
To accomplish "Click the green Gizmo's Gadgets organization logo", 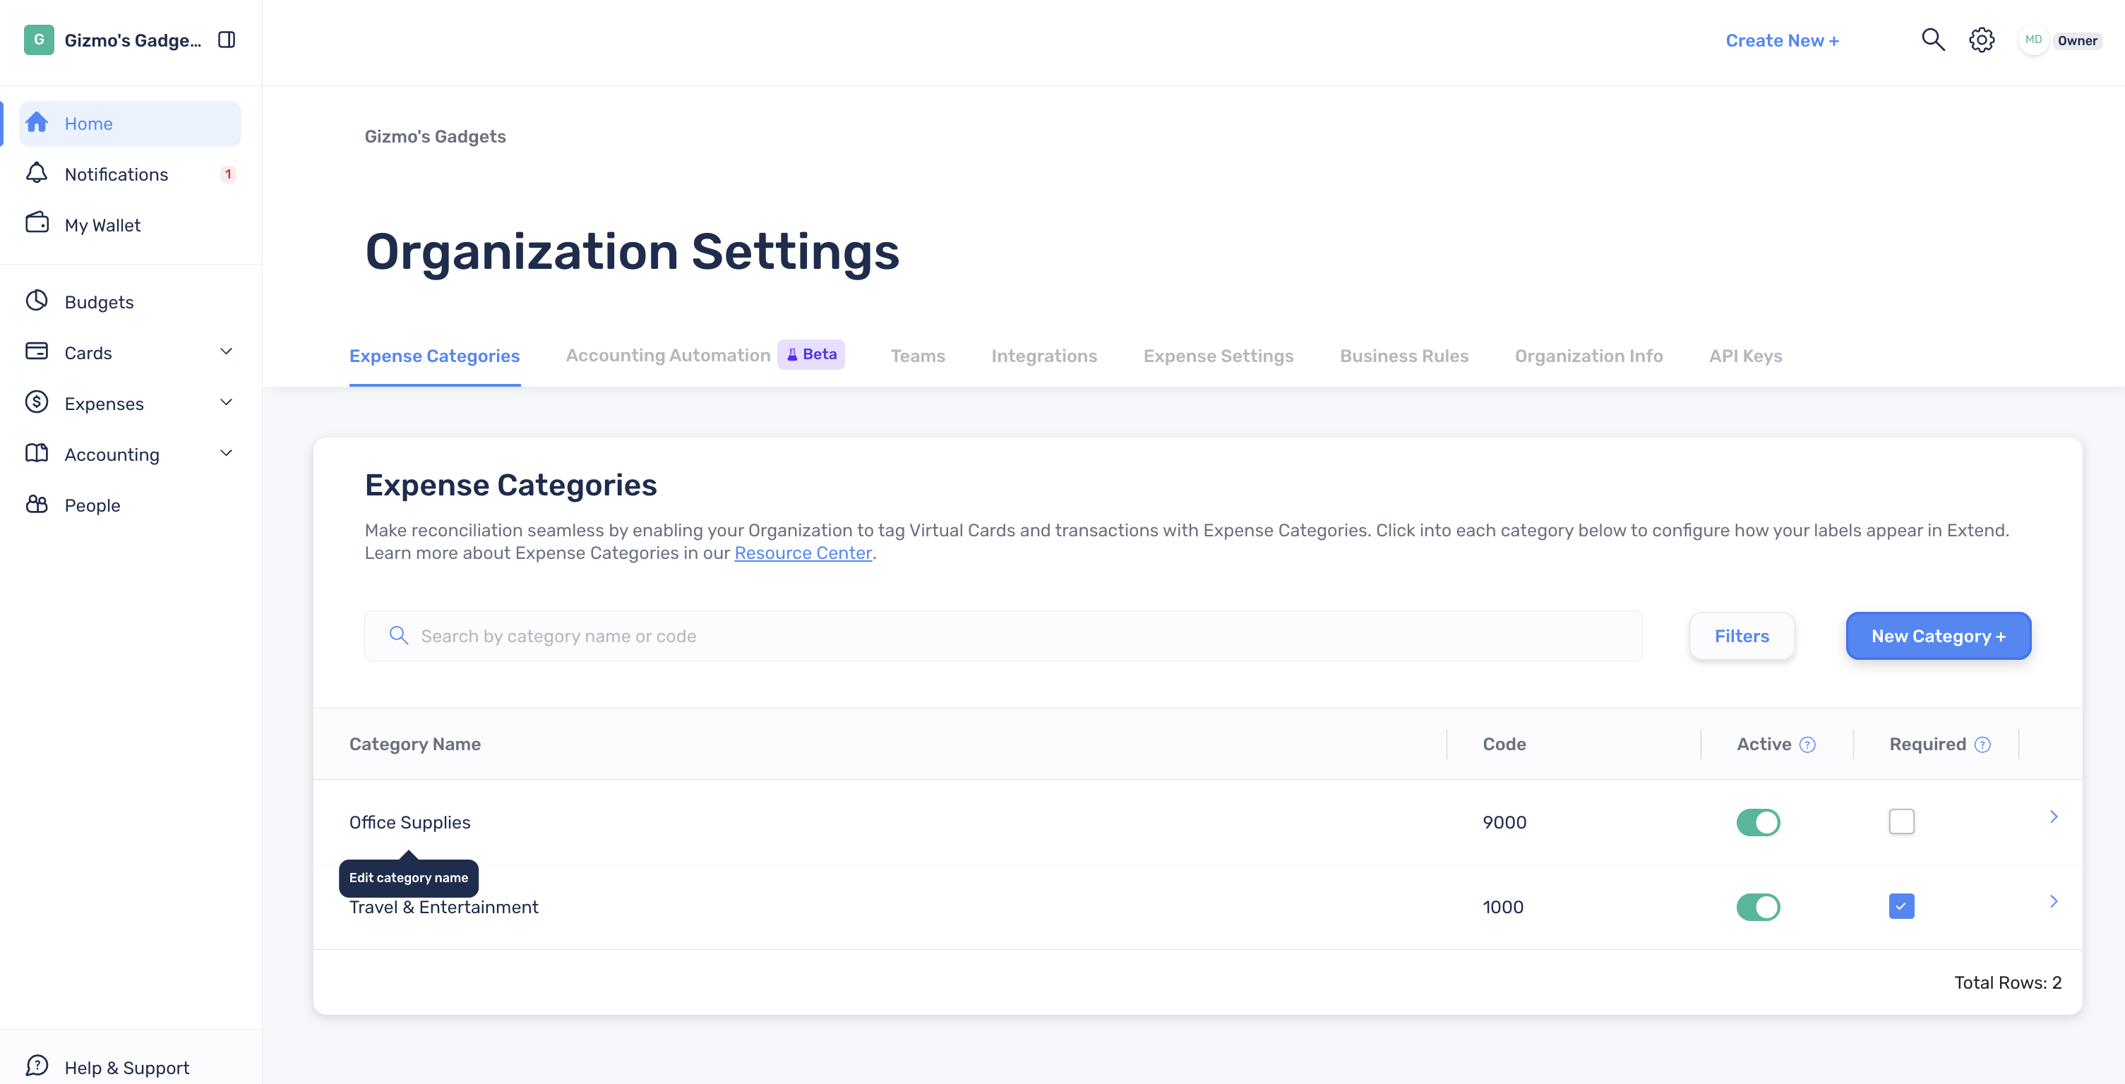I will click(x=39, y=40).
